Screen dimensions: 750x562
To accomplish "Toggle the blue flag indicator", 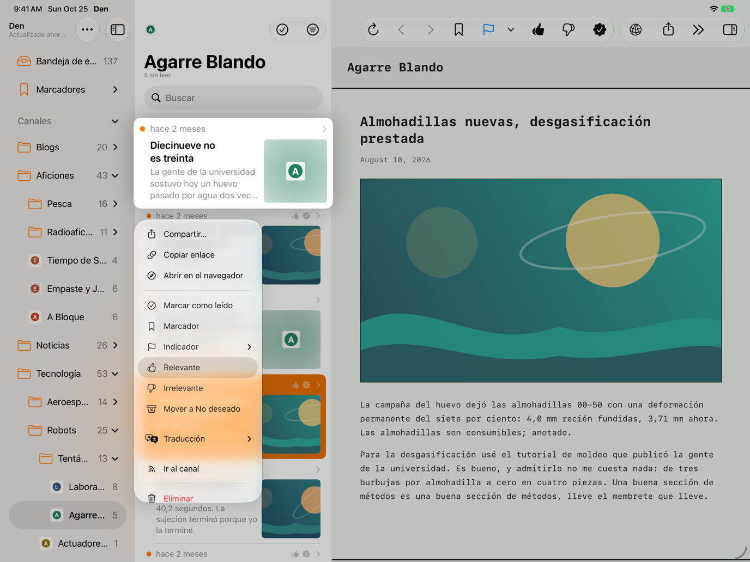I will click(x=488, y=29).
